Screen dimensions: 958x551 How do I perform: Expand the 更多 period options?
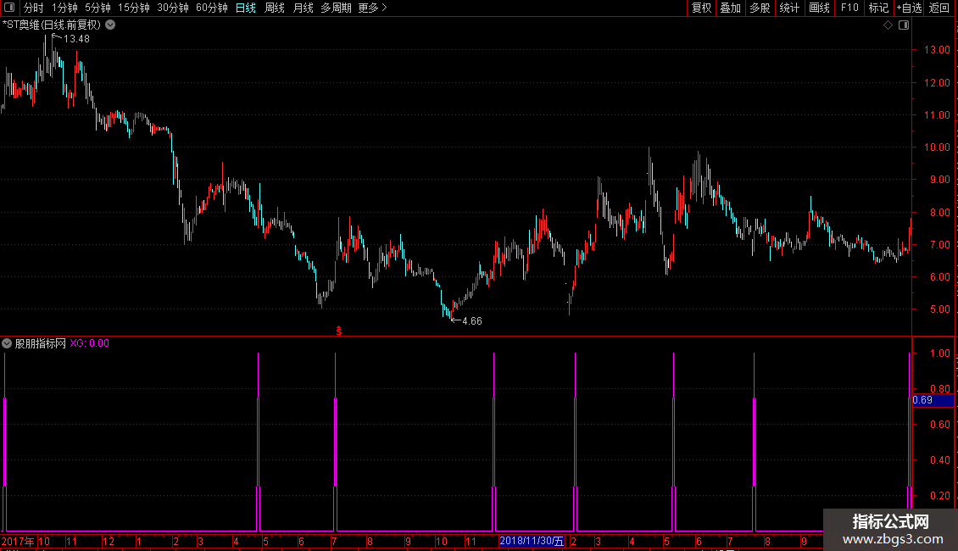373,8
